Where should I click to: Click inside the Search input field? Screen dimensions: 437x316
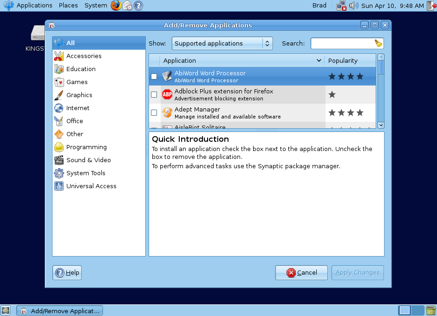(x=343, y=44)
